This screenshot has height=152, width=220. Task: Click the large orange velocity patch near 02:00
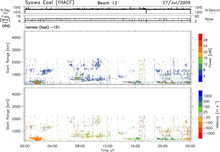tap(37, 139)
